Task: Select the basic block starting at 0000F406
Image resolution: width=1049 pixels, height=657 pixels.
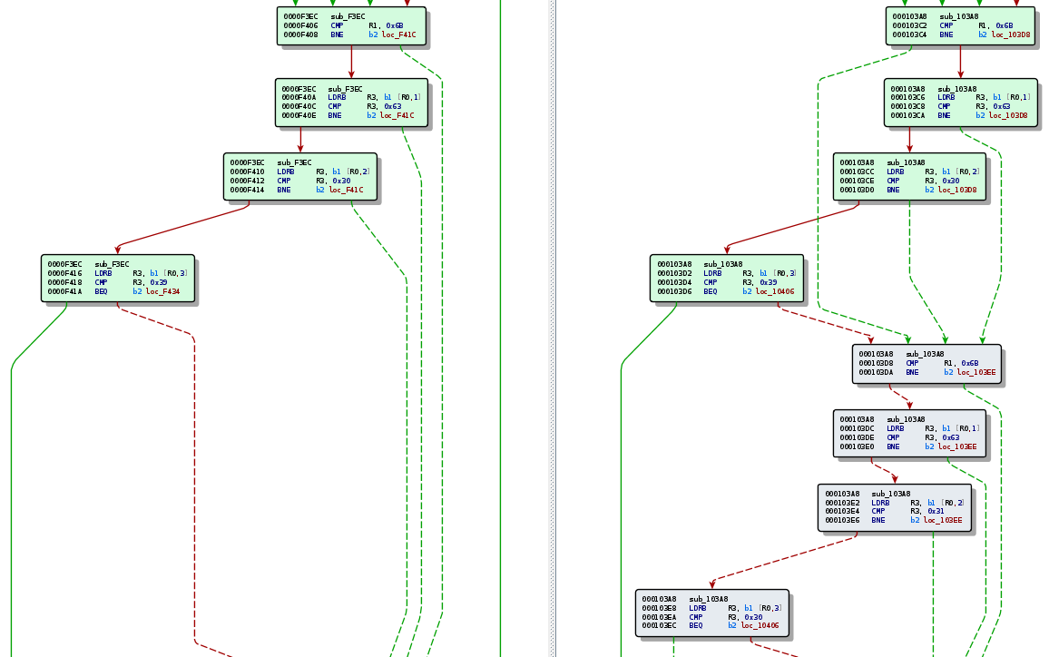Action: tap(351, 25)
